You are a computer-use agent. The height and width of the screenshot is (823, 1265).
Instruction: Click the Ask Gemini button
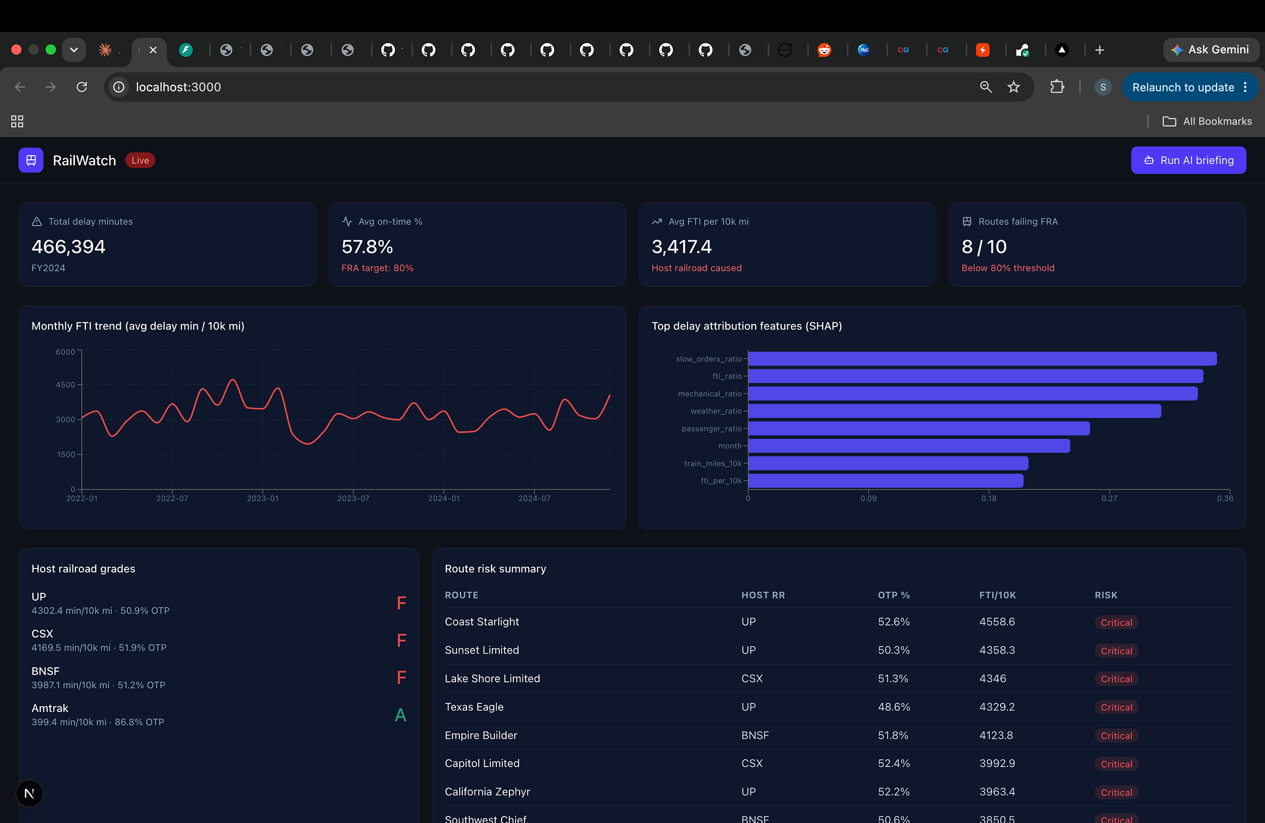pyautogui.click(x=1211, y=50)
